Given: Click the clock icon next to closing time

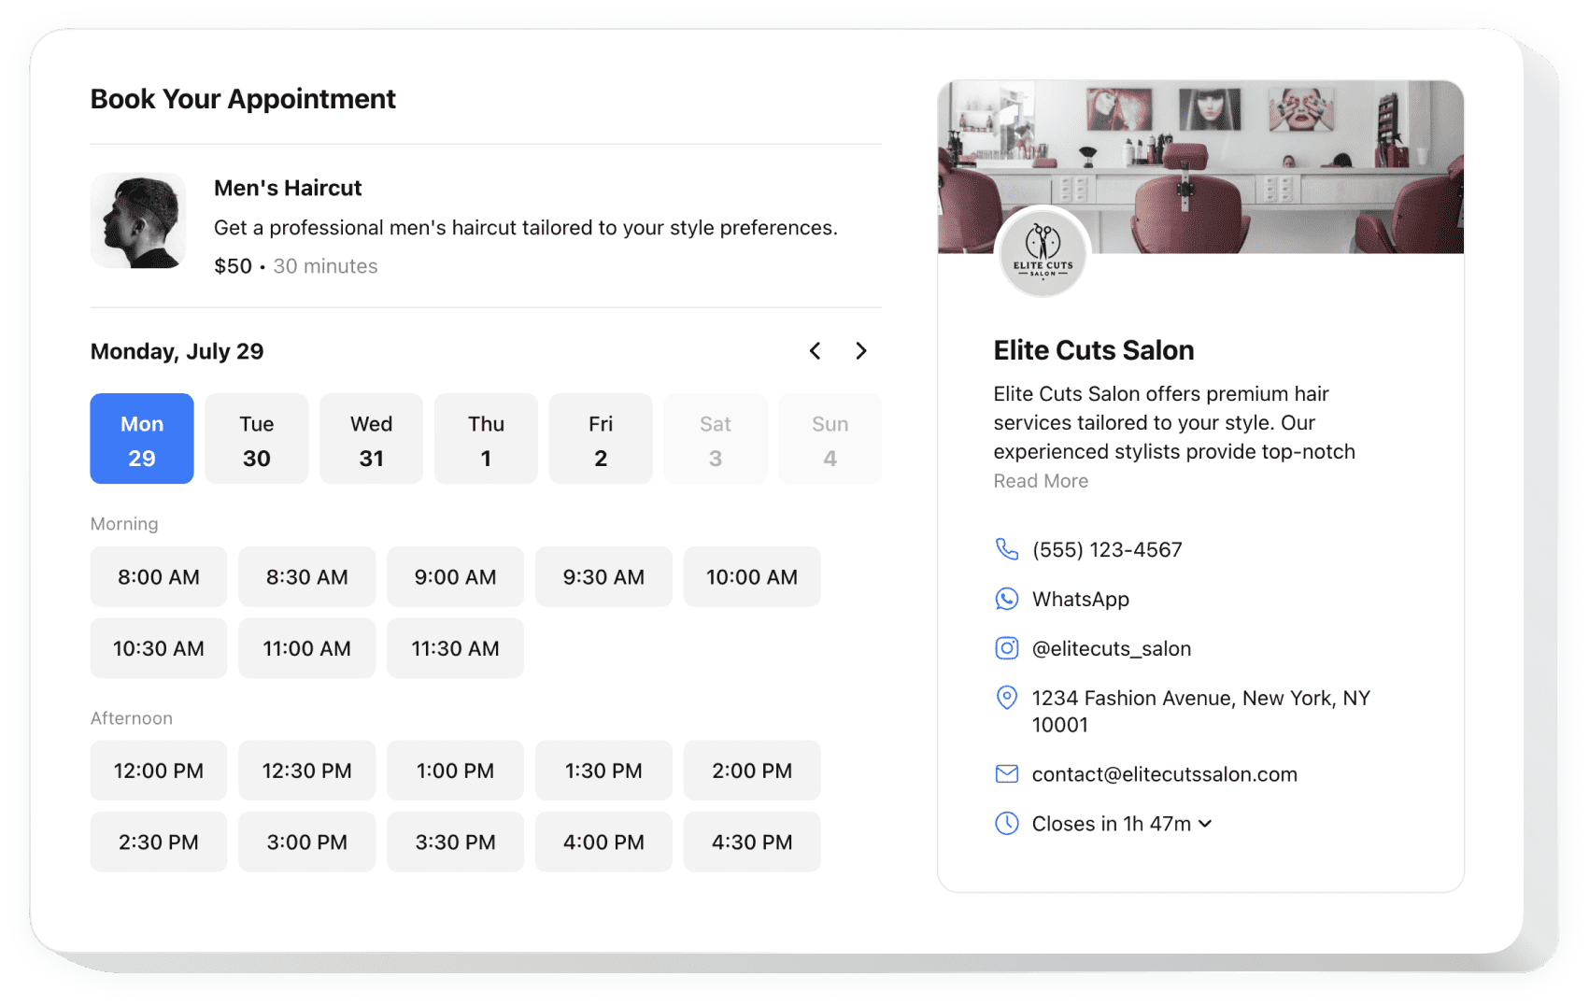Looking at the screenshot, I should click(1006, 824).
